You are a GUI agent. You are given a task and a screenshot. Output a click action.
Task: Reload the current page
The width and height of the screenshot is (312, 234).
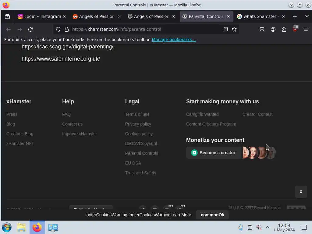(30, 30)
